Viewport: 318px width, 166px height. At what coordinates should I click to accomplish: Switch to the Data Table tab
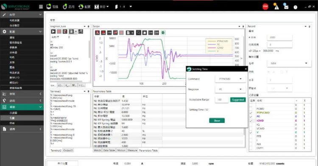(109, 150)
